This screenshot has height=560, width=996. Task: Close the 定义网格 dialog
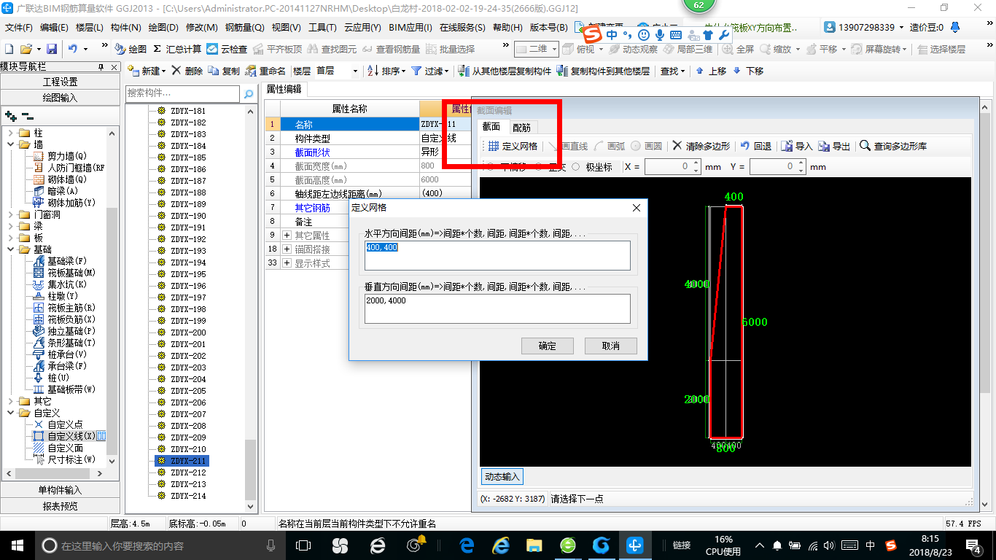[x=636, y=208]
